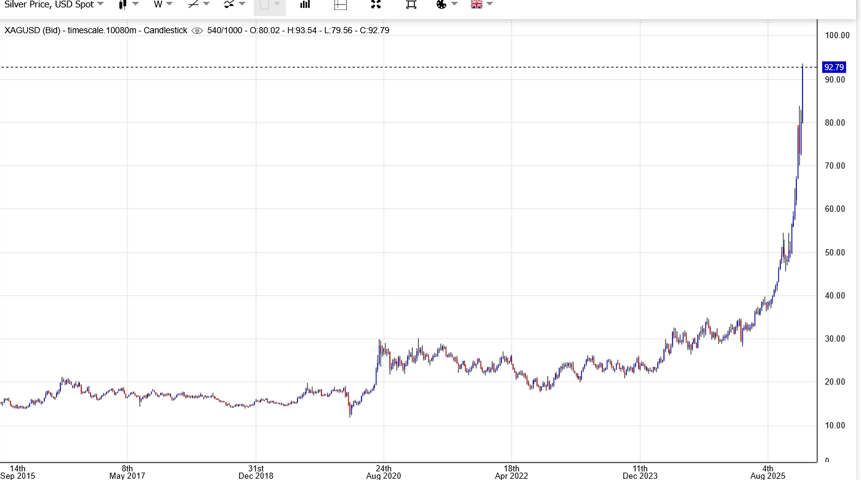This screenshot has width=861, height=480.
Task: Click the XAGUSD (Bid) candlestick series label
Action: (x=96, y=30)
